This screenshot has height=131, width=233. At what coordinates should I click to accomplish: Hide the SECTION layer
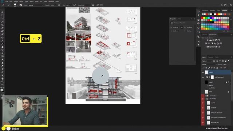point(203,108)
